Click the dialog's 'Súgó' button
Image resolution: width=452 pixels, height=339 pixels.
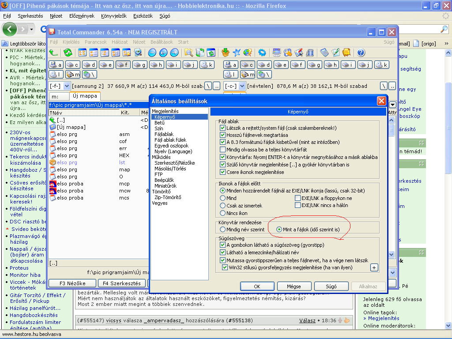click(x=331, y=286)
